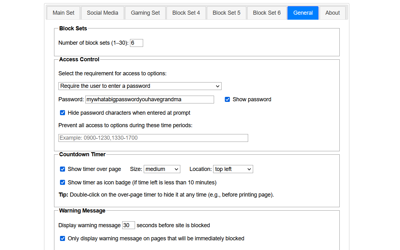Select the Gaming Set tab

pos(145,13)
